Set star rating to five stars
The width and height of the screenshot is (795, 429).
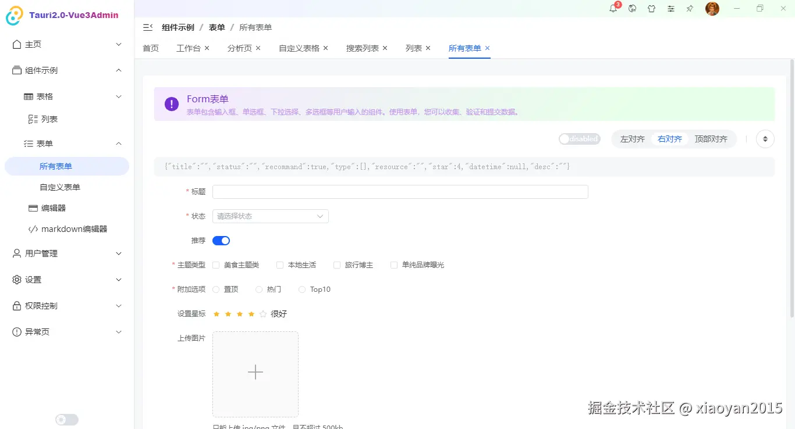pyautogui.click(x=262, y=313)
